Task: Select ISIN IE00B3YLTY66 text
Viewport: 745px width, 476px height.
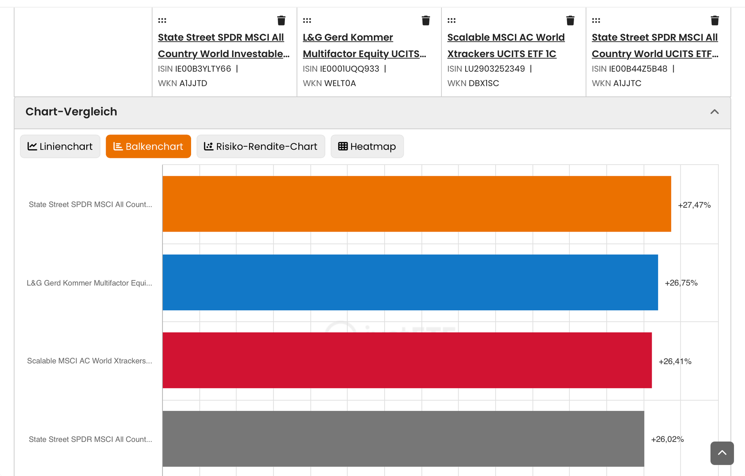Action: [x=194, y=69]
